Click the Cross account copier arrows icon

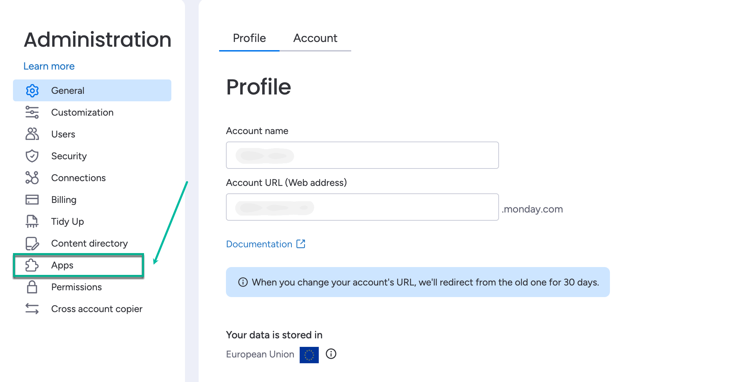click(32, 309)
